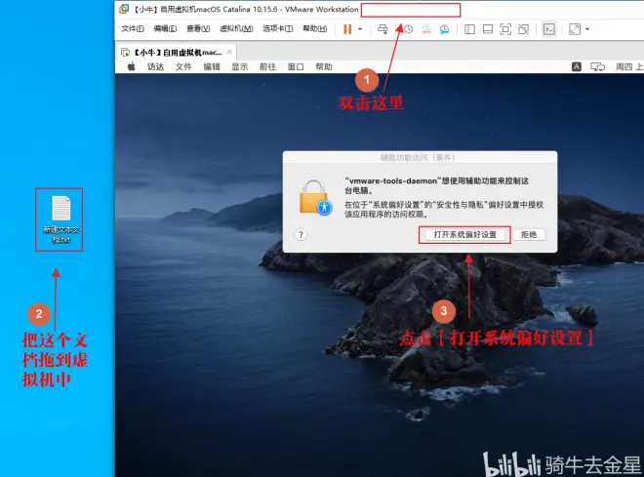Click the 拒绝 button in the dialog
The image size is (644, 477).
coord(529,235)
